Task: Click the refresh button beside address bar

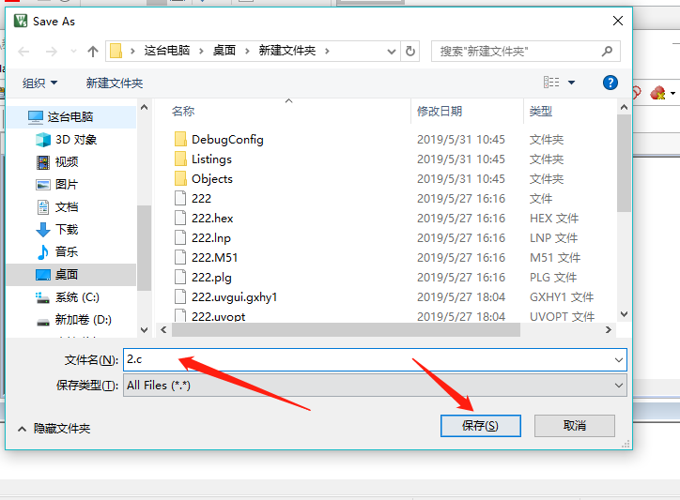Action: (x=410, y=52)
